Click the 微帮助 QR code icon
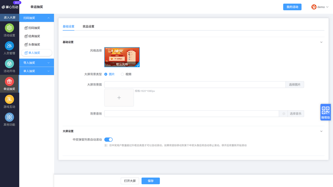Image resolution: width=333 pixels, height=187 pixels. (326, 111)
